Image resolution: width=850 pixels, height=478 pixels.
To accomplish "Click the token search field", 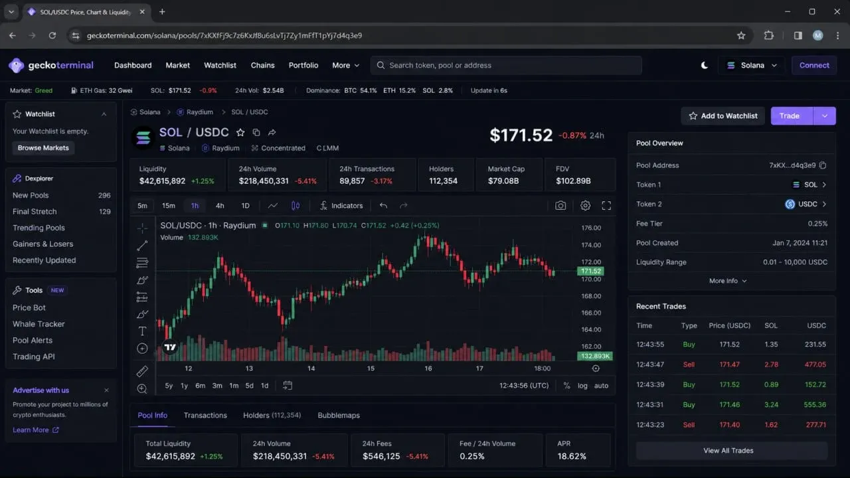I will click(x=506, y=65).
